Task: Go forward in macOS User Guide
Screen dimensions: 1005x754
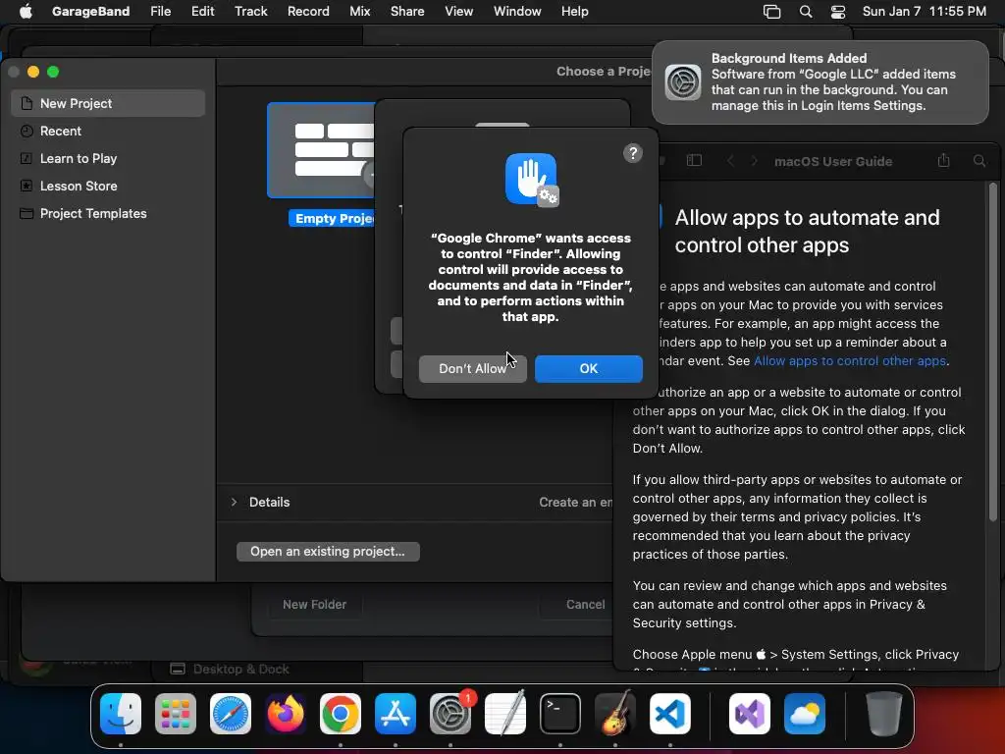Action: click(x=755, y=161)
